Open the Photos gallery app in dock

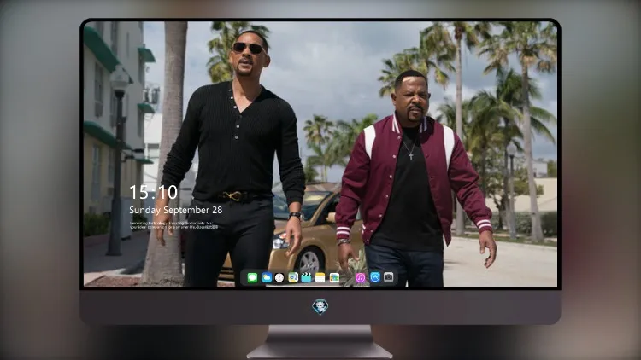tap(334, 278)
